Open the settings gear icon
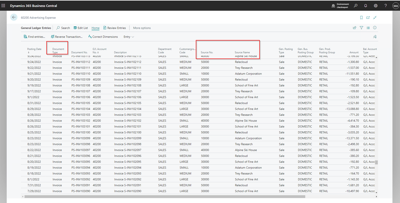Image resolution: width=400 pixels, height=203 pixels. pos(376,6)
